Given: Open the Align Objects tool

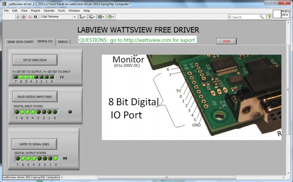Looking at the screenshot, I should [82, 17].
